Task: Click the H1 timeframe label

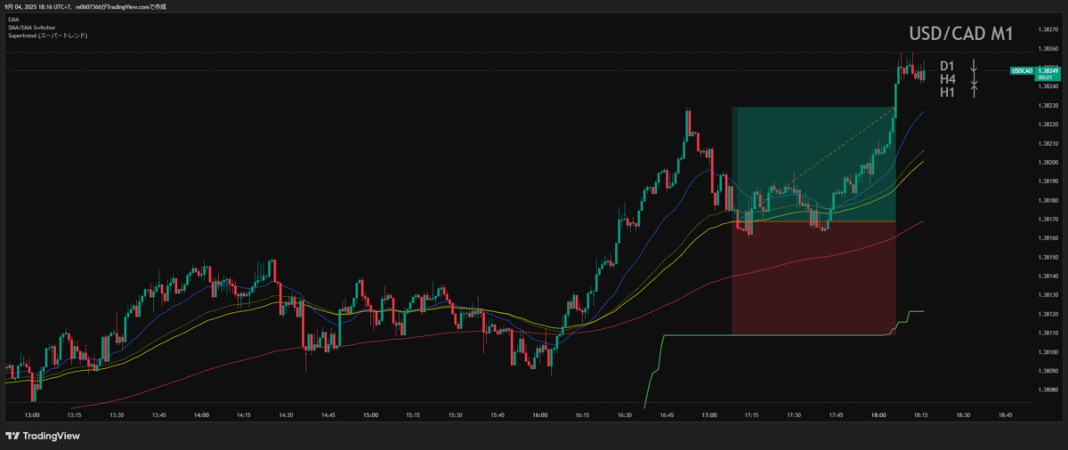Action: pos(947,92)
